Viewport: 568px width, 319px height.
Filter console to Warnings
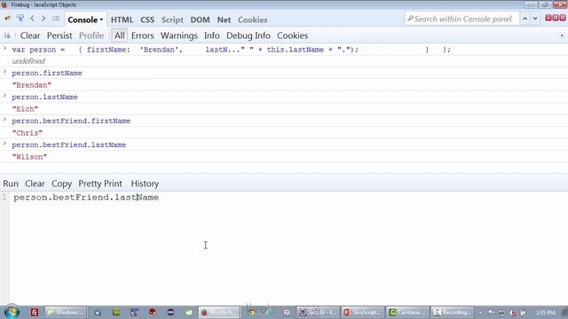[x=179, y=35]
